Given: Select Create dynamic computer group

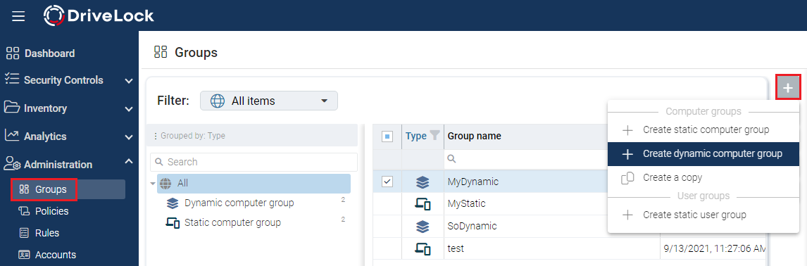Looking at the screenshot, I should click(703, 154).
